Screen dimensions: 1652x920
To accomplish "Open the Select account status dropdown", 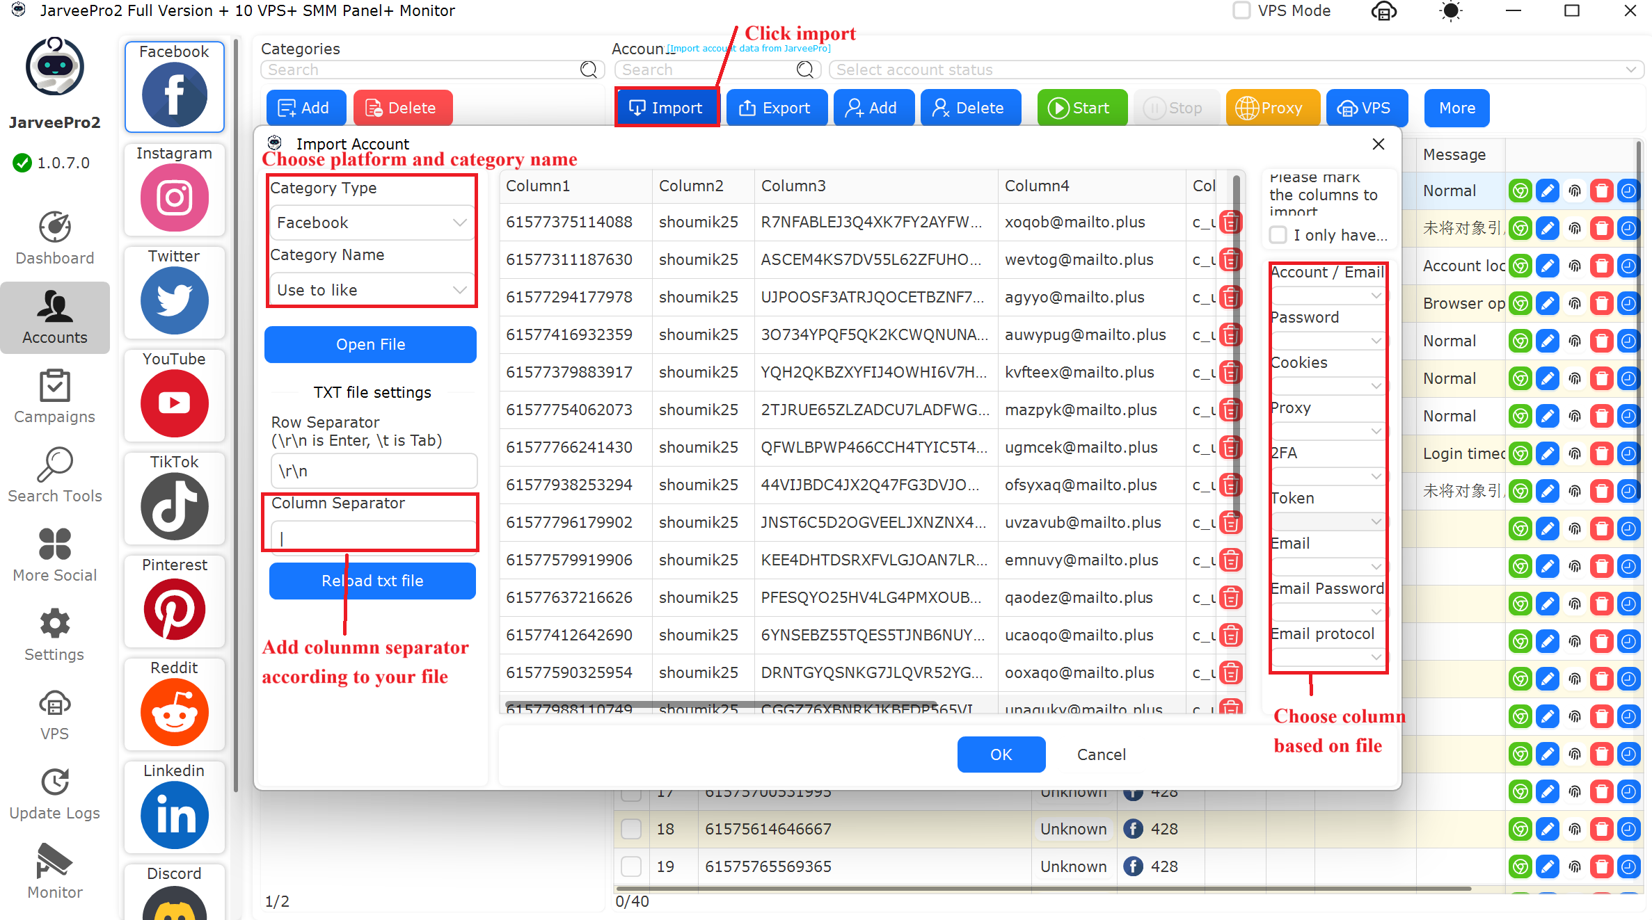I will tap(1236, 70).
